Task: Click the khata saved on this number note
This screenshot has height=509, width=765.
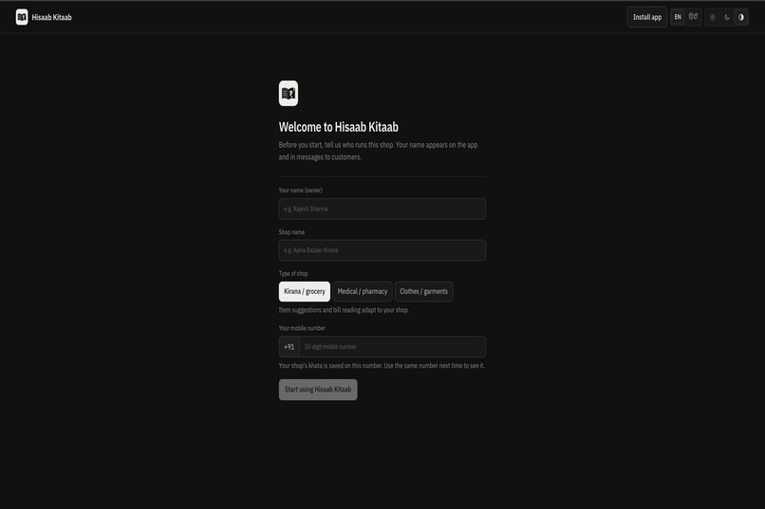Action: click(x=382, y=365)
